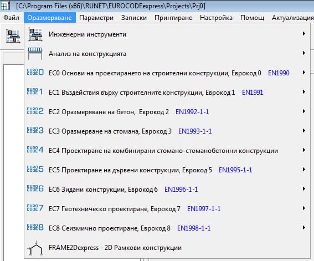Expand the EC7 Геотехническо проектиране arrow

click(x=304, y=208)
